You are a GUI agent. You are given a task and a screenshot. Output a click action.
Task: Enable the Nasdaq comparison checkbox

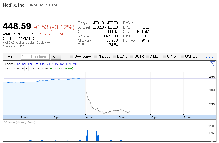point(96,57)
